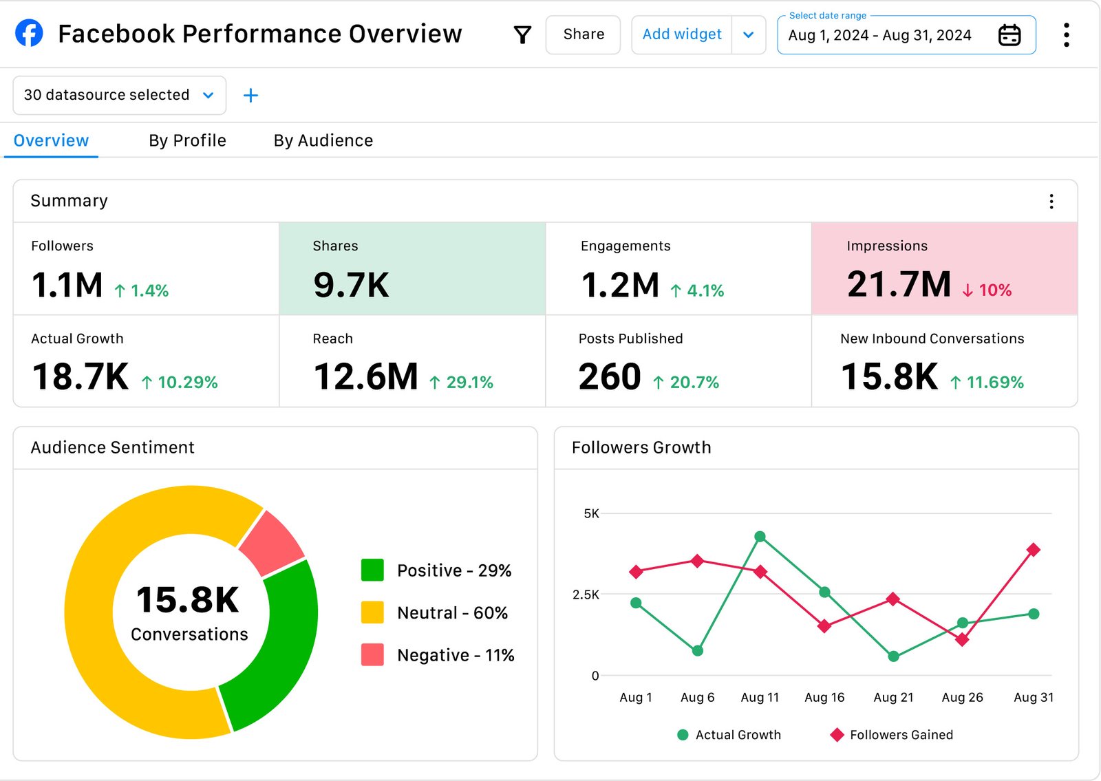Select the Overview tab

point(51,140)
